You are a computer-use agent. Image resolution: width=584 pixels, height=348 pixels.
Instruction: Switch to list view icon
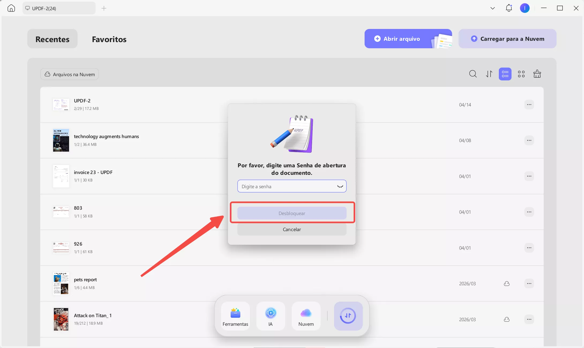point(505,74)
